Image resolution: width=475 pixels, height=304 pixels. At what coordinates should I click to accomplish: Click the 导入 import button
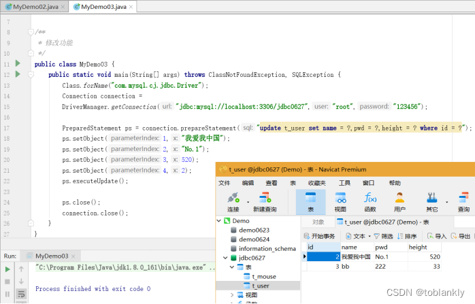click(x=437, y=236)
